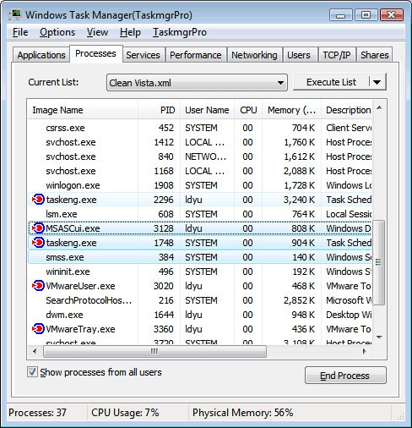Switch to the Applications tab

41,55
